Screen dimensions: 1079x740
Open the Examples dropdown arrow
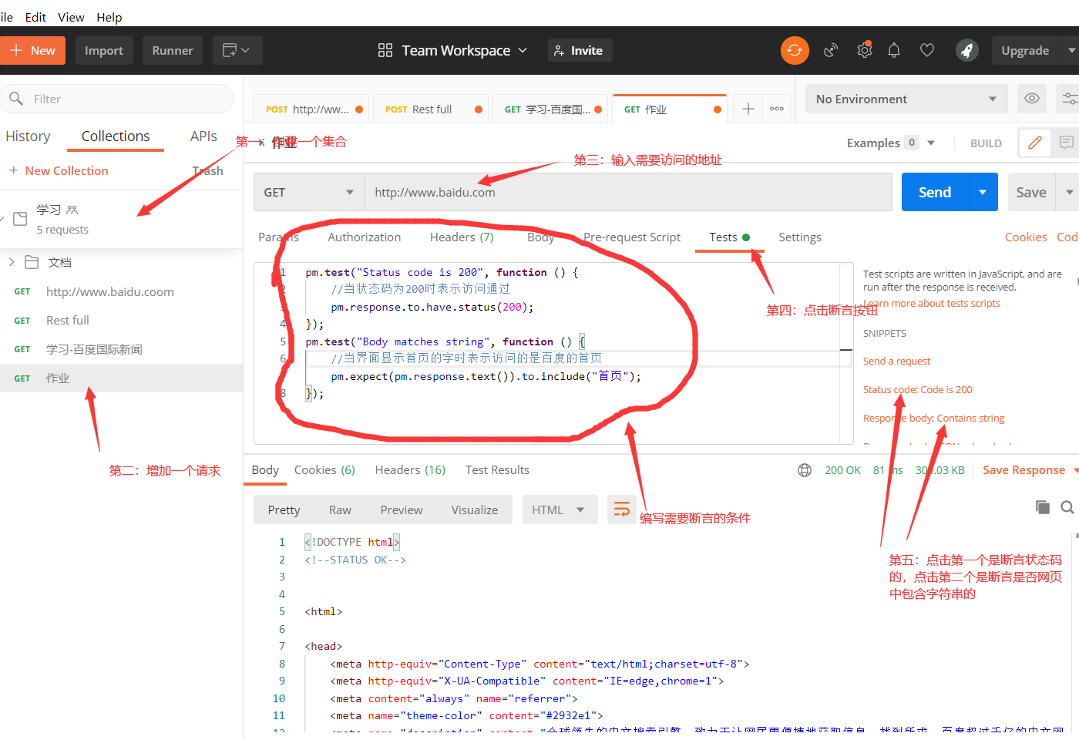point(931,143)
